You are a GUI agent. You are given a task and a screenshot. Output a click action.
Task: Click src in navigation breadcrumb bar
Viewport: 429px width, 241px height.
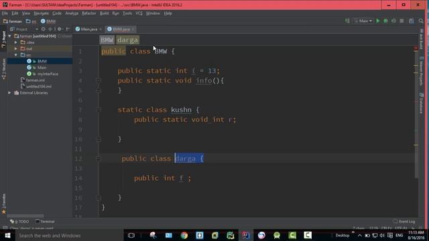[32, 21]
